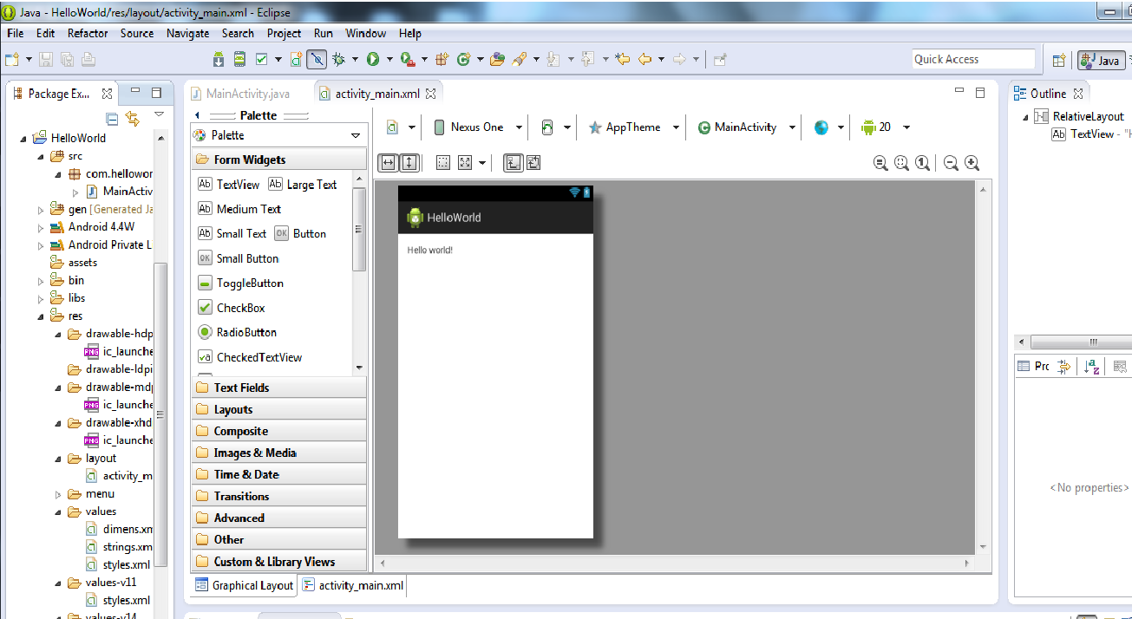Open the Android SDK Manager icon
This screenshot has height=619, width=1132.
pyautogui.click(x=219, y=59)
